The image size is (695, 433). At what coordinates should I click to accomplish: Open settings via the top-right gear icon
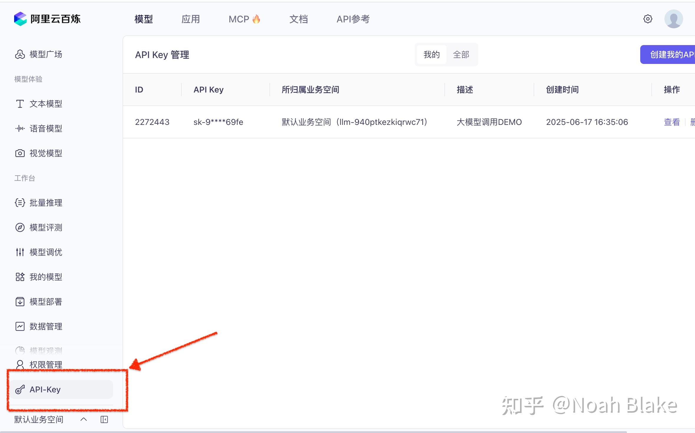[648, 19]
